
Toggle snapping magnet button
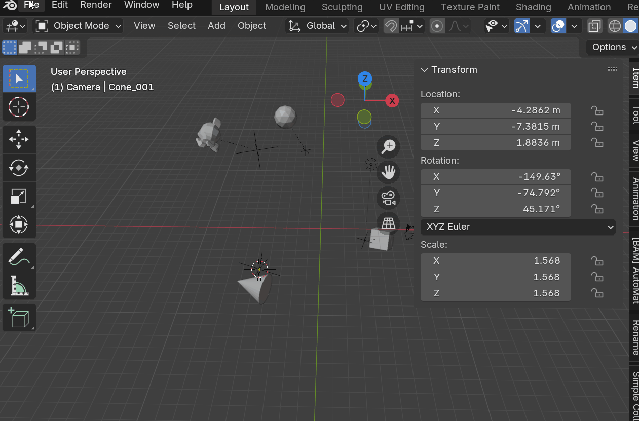pos(391,26)
